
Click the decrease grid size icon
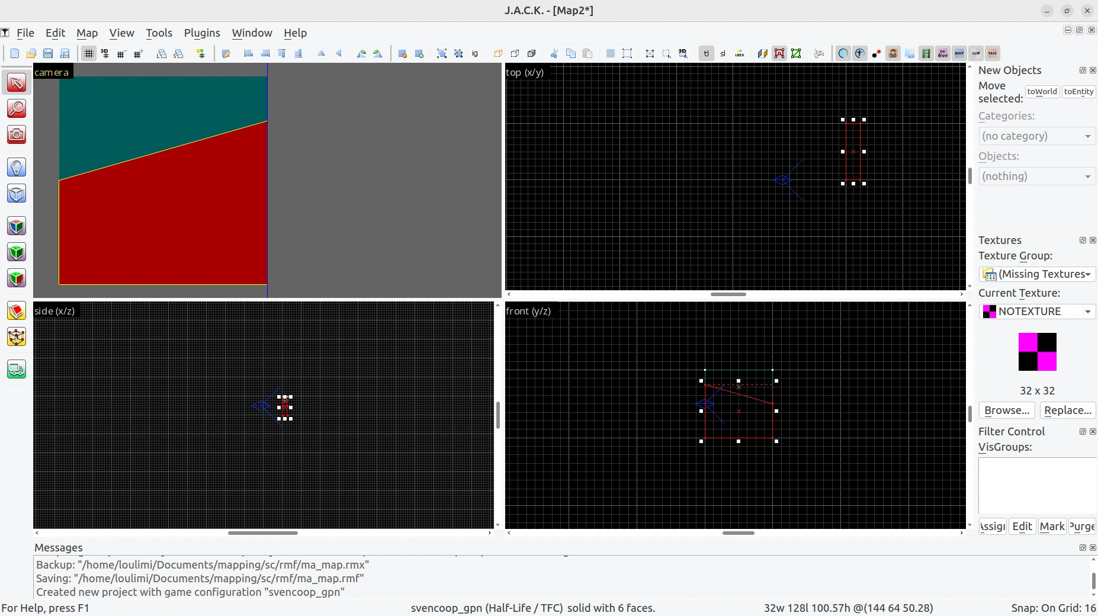tap(121, 54)
